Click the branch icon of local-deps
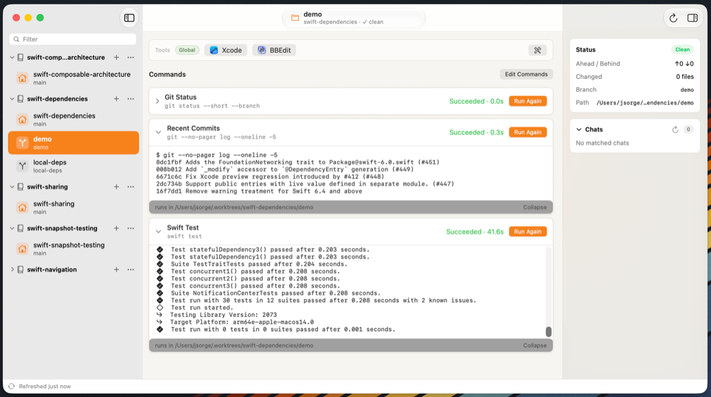The width and height of the screenshot is (711, 397). click(x=22, y=166)
